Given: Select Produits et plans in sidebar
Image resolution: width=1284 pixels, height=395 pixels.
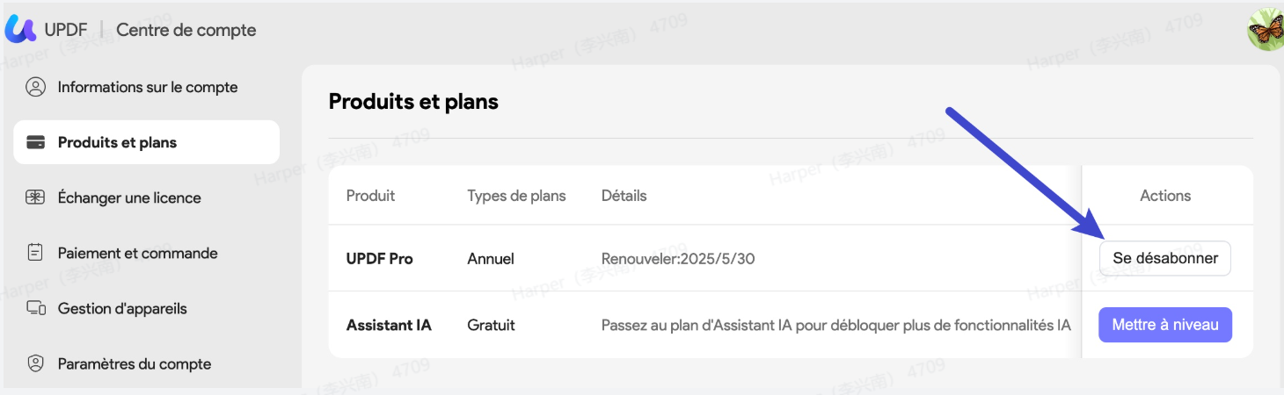Looking at the screenshot, I should coord(147,142).
